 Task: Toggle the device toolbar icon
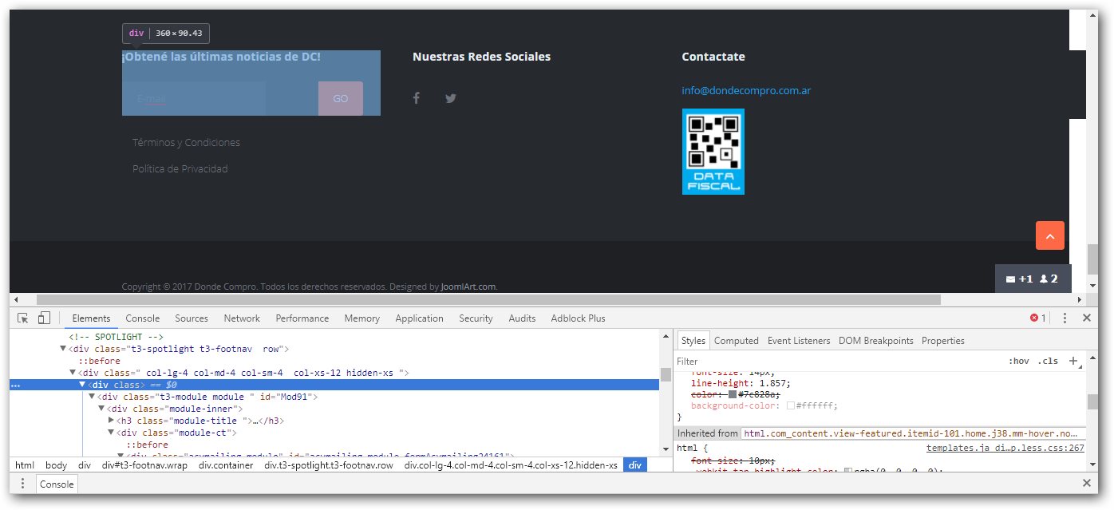pyautogui.click(x=45, y=318)
